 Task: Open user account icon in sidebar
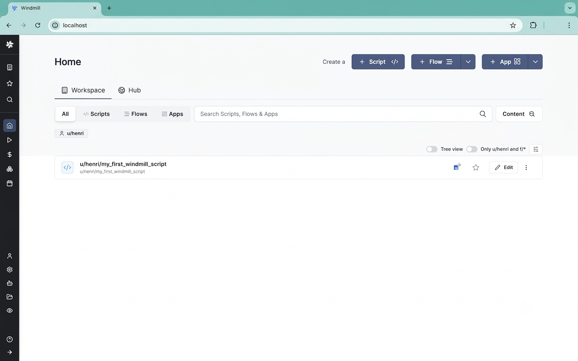pos(9,256)
